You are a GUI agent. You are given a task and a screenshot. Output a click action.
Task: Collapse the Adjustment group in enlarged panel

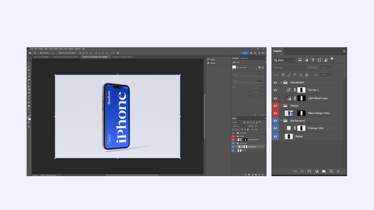click(x=281, y=82)
